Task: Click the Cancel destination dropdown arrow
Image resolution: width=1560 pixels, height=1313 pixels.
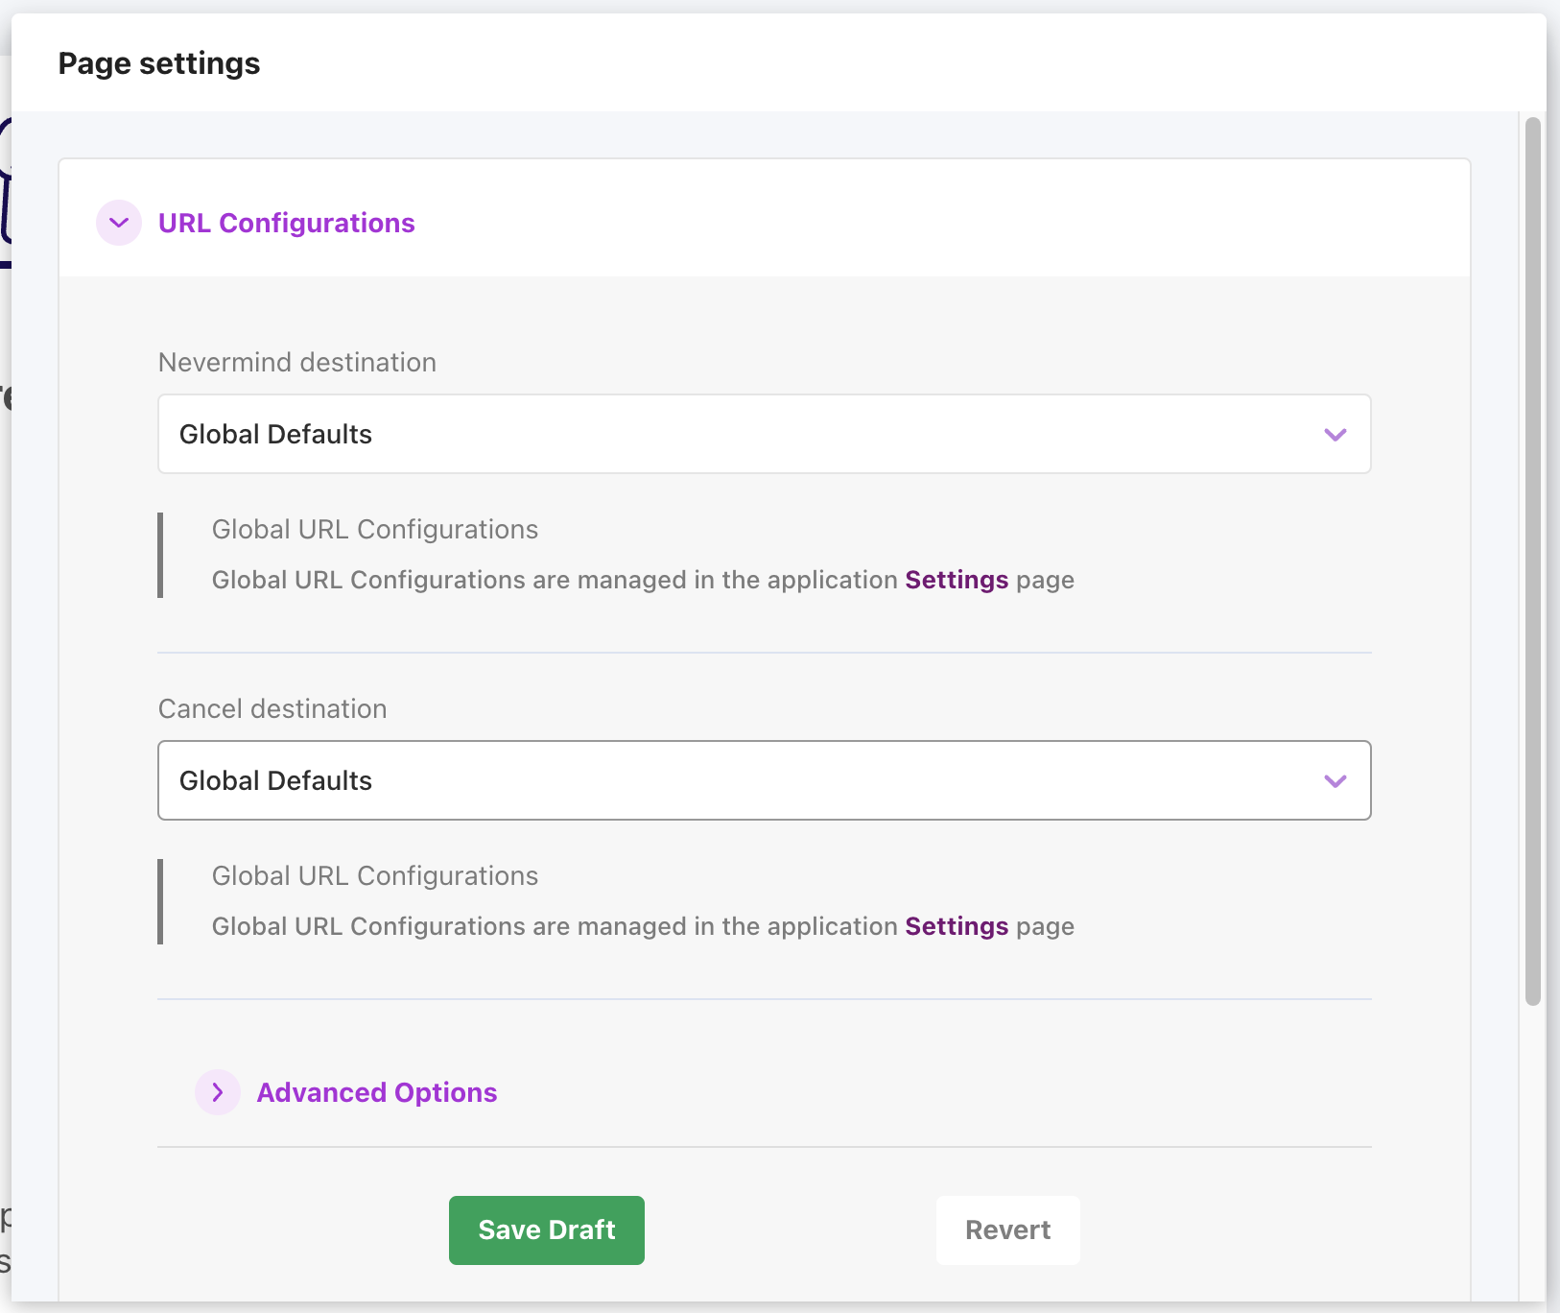Action: (1335, 781)
